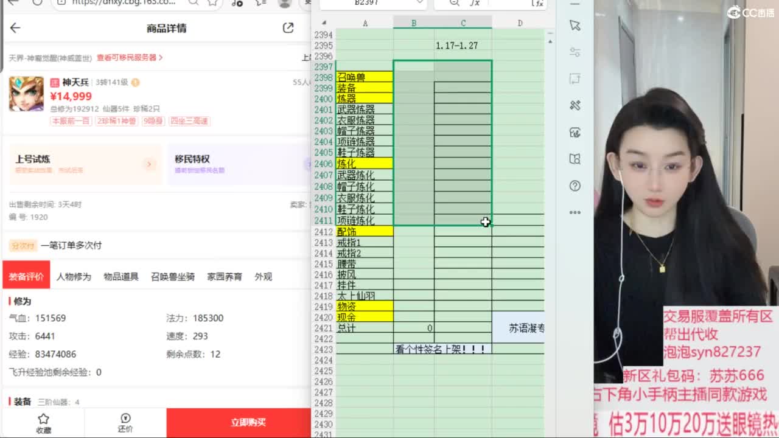
Task: Bookmark the page with the star icon
Action: (x=212, y=3)
